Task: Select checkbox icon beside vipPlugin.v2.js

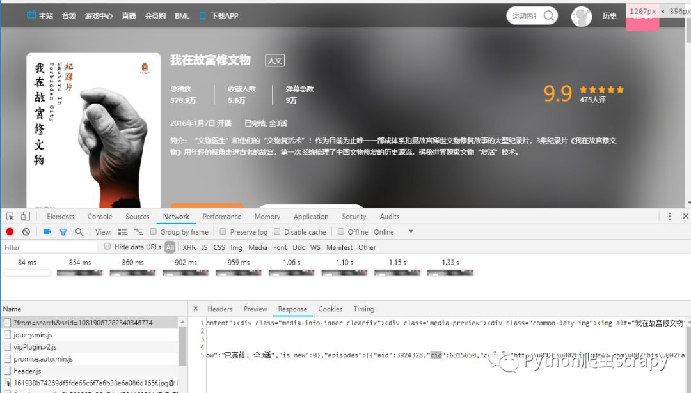Action: click(x=7, y=347)
